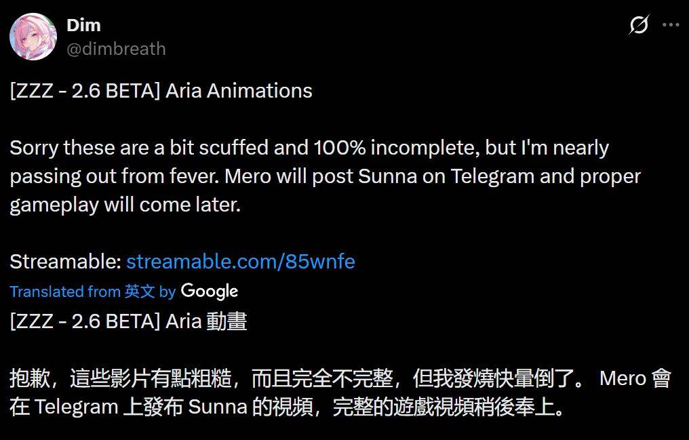Screen dimensions: 689x440
Task: Open the display name "Dim"
Action: pos(83,25)
